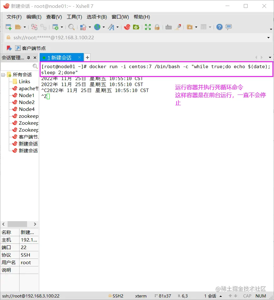This screenshot has height=300, width=274.
Task: Expand the orange folder icon dropdown arrow
Action: pyautogui.click(x=196, y=27)
